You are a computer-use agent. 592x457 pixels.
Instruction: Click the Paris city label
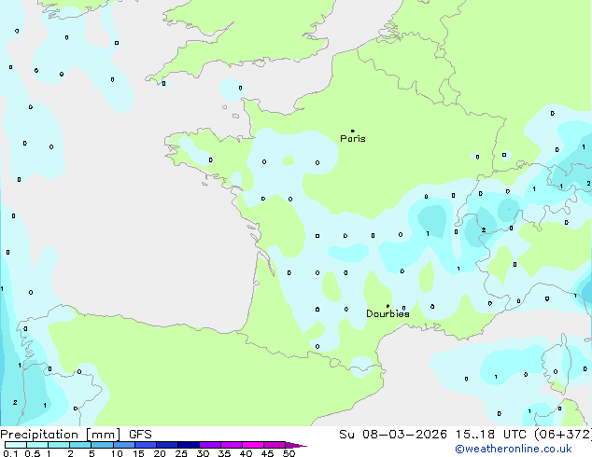coord(353,139)
